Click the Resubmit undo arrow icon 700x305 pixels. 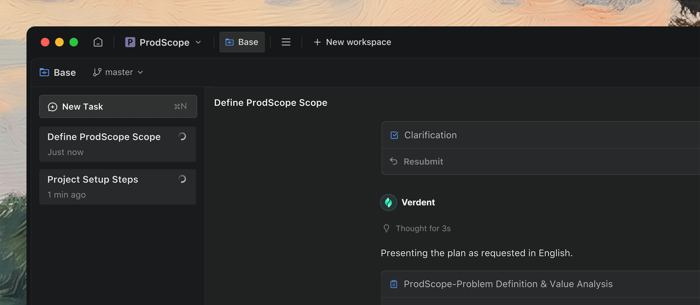click(x=393, y=161)
